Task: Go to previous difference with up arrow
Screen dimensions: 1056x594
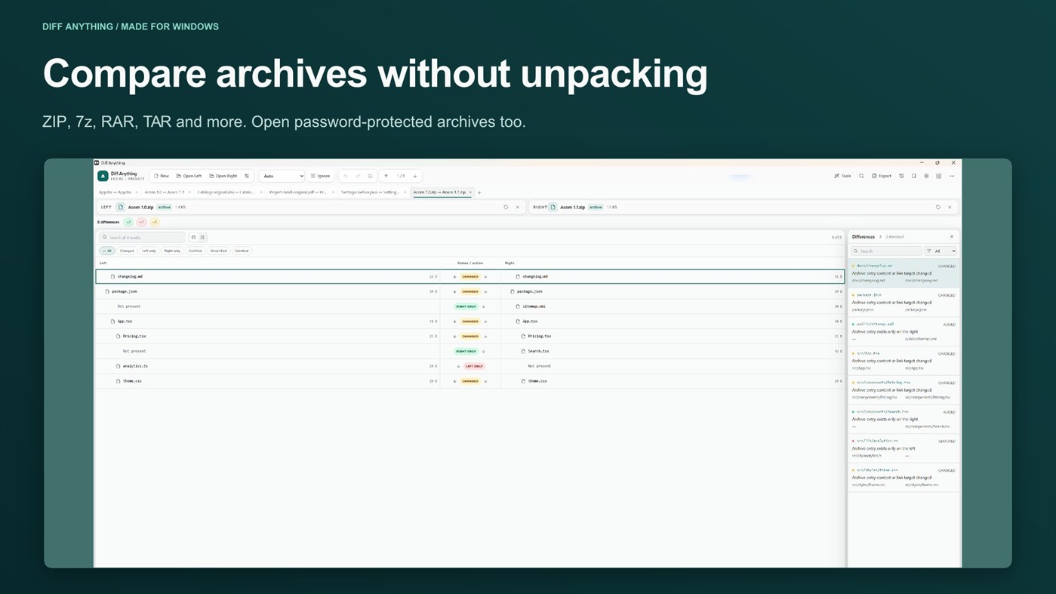Action: click(x=386, y=176)
